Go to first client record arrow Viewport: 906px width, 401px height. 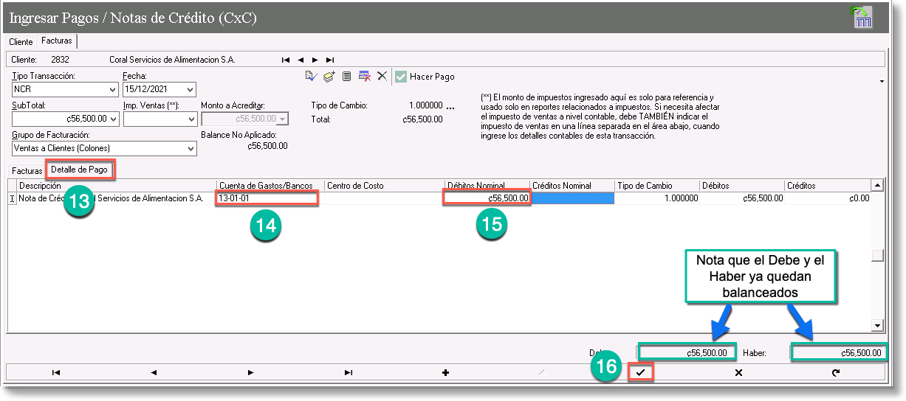285,60
